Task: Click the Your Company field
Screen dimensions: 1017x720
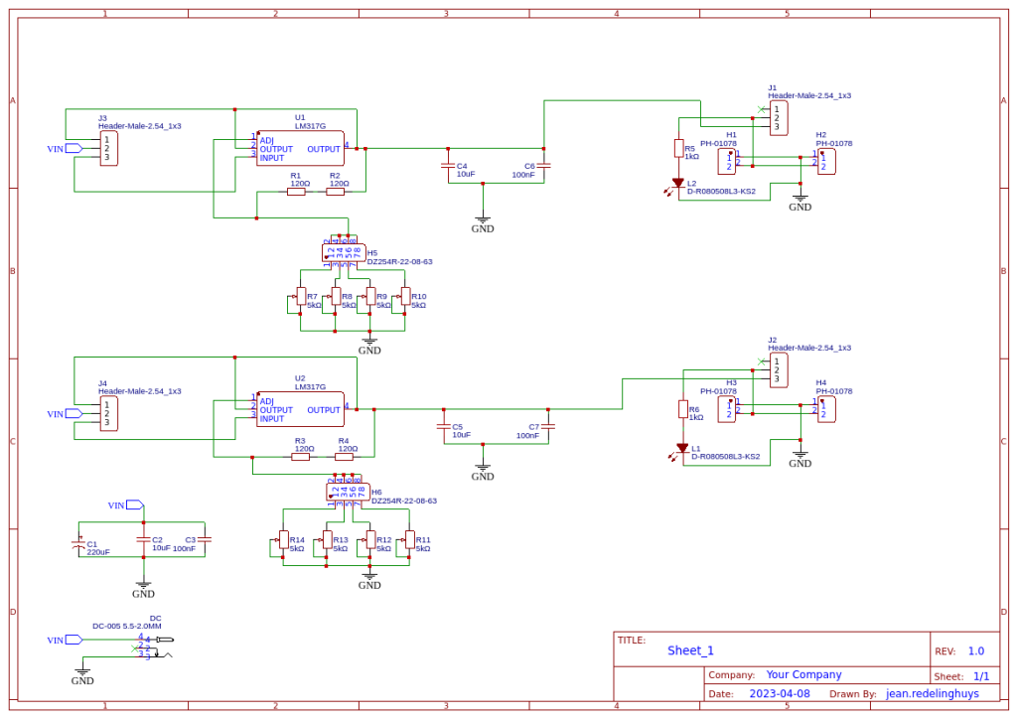Action: pos(803,674)
